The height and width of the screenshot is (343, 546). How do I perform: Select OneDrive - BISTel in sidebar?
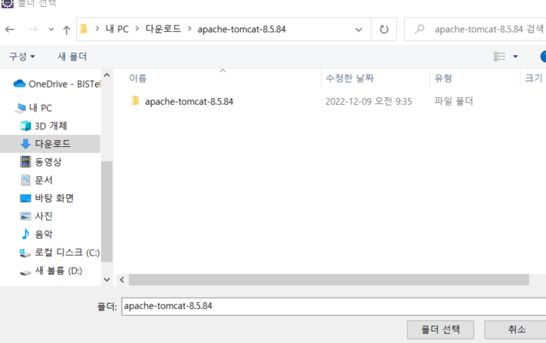57,84
